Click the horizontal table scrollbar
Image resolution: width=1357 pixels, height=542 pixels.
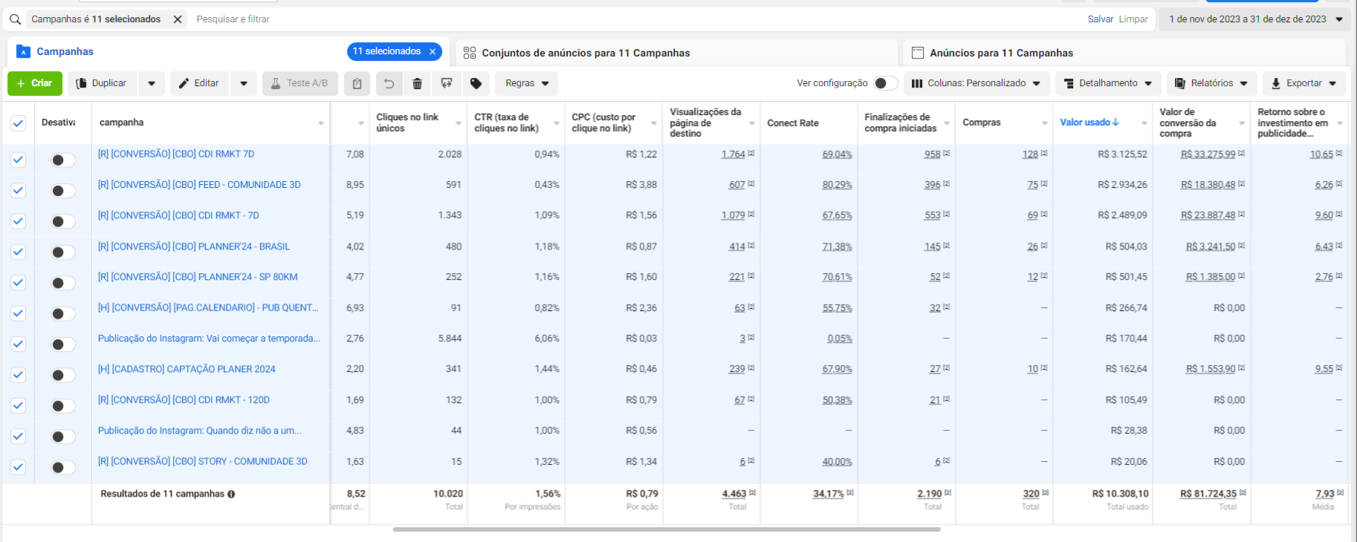pyautogui.click(x=667, y=529)
